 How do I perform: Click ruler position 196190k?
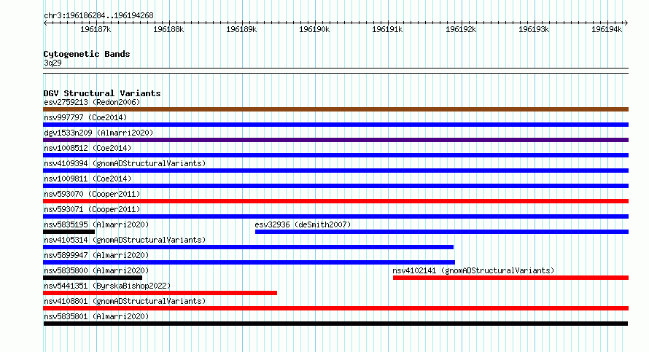[314, 29]
